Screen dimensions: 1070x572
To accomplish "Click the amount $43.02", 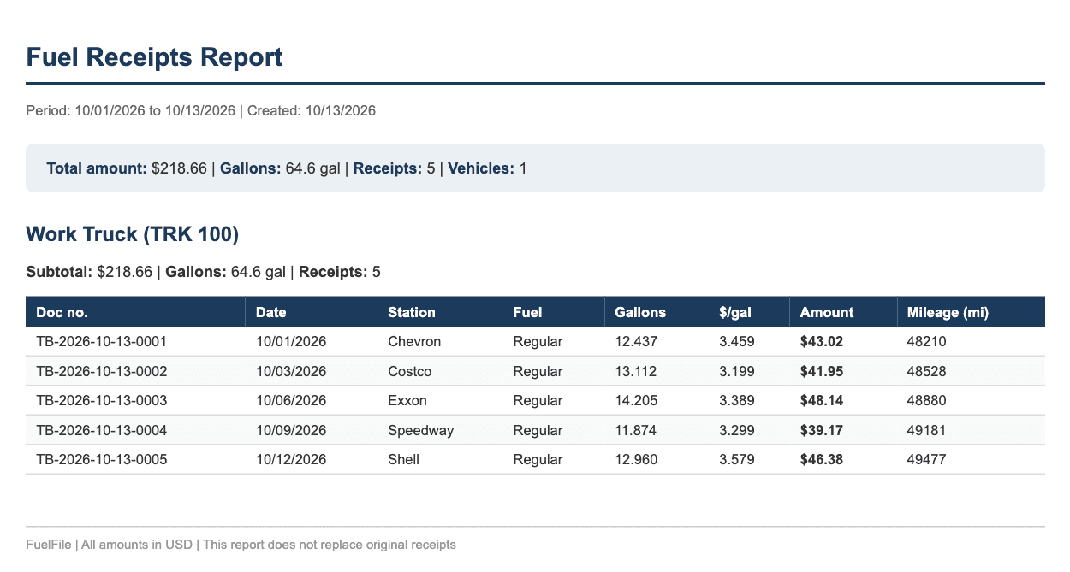I will (821, 341).
